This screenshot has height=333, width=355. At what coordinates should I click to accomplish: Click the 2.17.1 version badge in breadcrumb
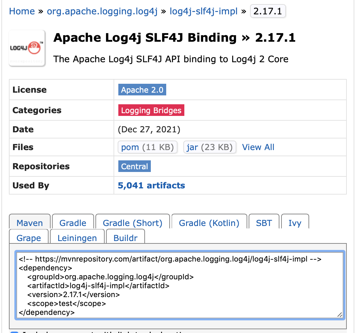coord(267,11)
